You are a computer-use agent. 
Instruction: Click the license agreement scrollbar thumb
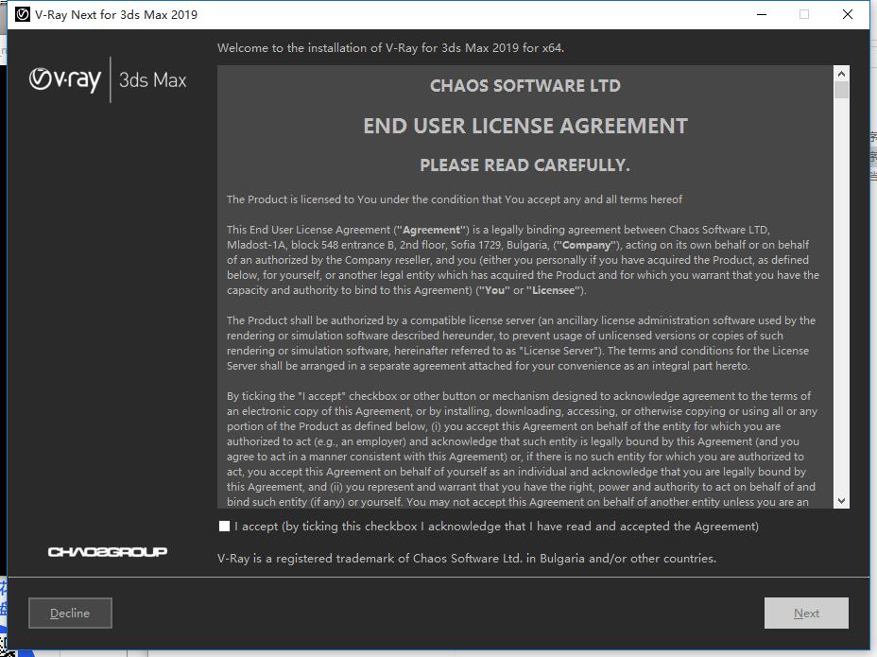(841, 90)
